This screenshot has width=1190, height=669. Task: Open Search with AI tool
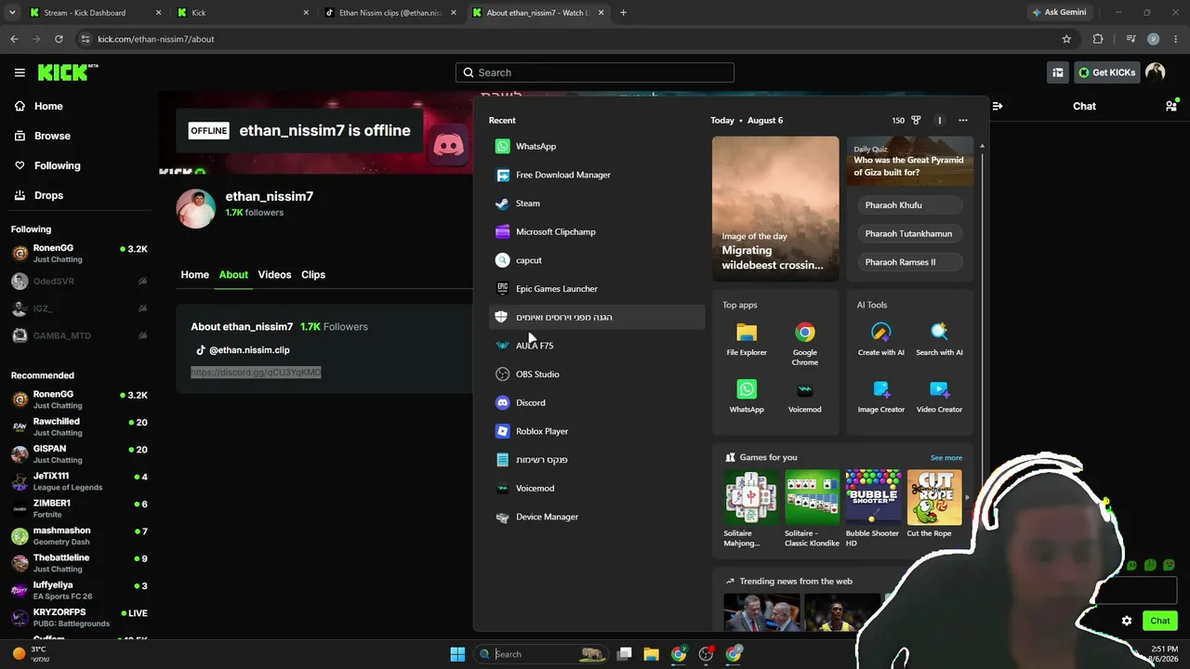[939, 339]
